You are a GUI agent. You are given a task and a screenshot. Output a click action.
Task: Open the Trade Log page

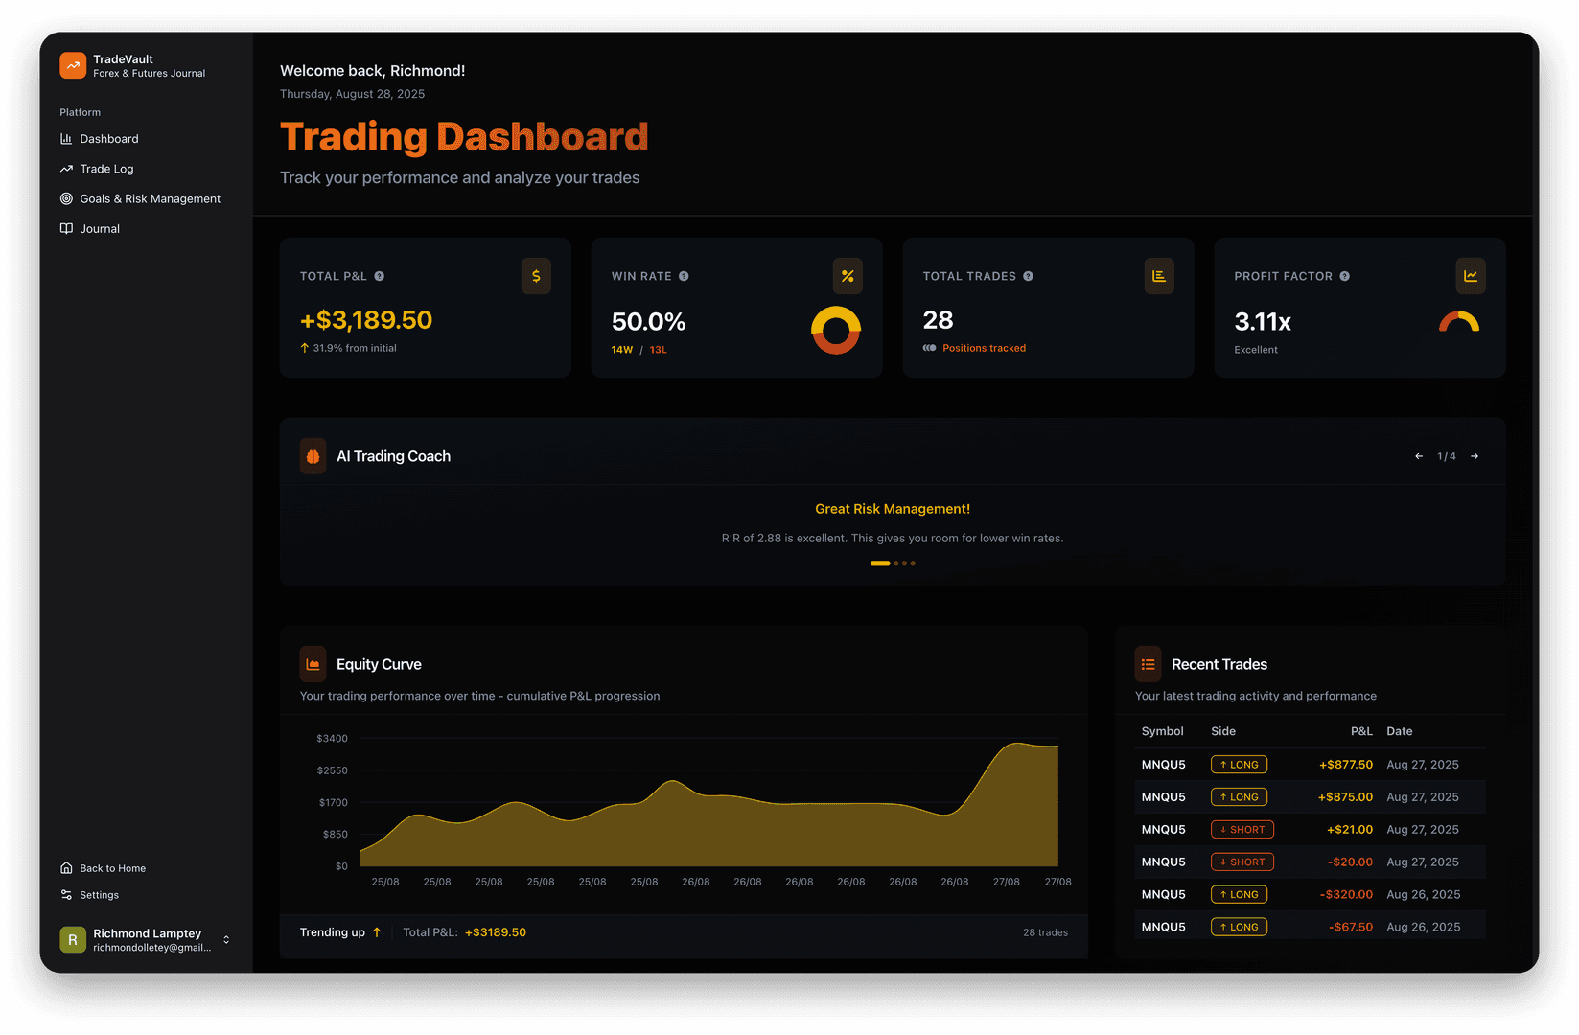(x=106, y=169)
